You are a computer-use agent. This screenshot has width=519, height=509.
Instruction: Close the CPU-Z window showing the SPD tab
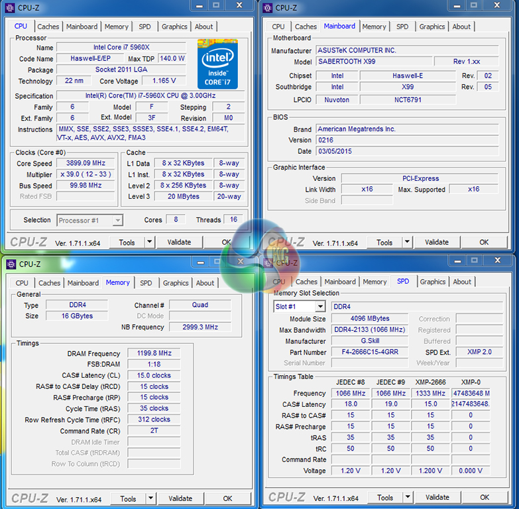pyautogui.click(x=497, y=260)
